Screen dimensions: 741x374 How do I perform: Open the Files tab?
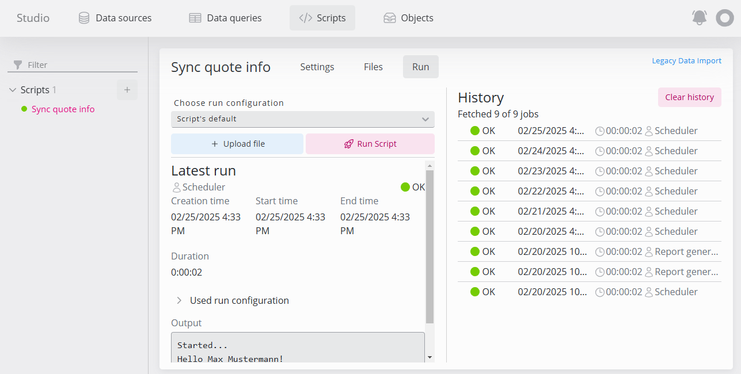click(373, 67)
